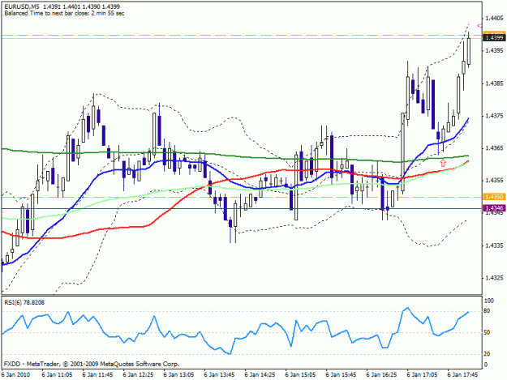The image size is (507, 380).
Task: Click the '6 Jan 17:45' time label
Action: coord(462,375)
